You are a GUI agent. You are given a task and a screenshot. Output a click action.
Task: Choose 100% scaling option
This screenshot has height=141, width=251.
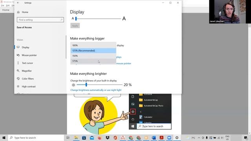[93, 45]
